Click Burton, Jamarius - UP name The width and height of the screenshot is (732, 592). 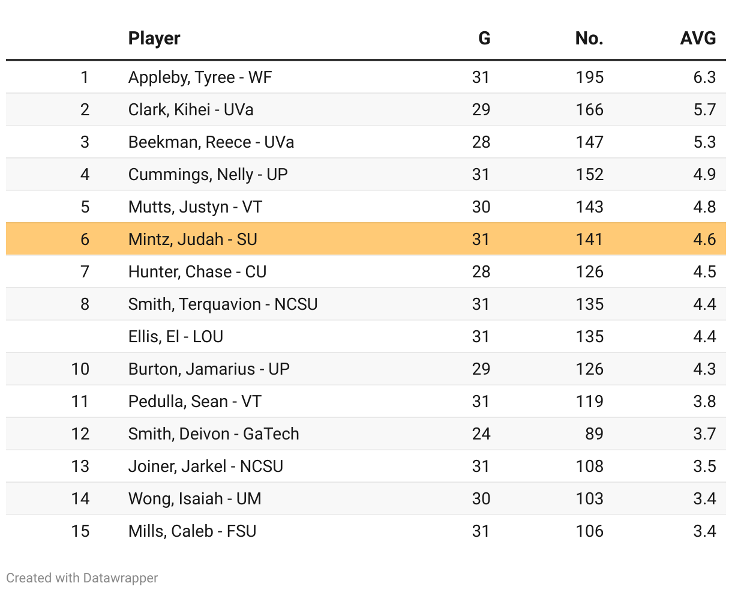(209, 369)
